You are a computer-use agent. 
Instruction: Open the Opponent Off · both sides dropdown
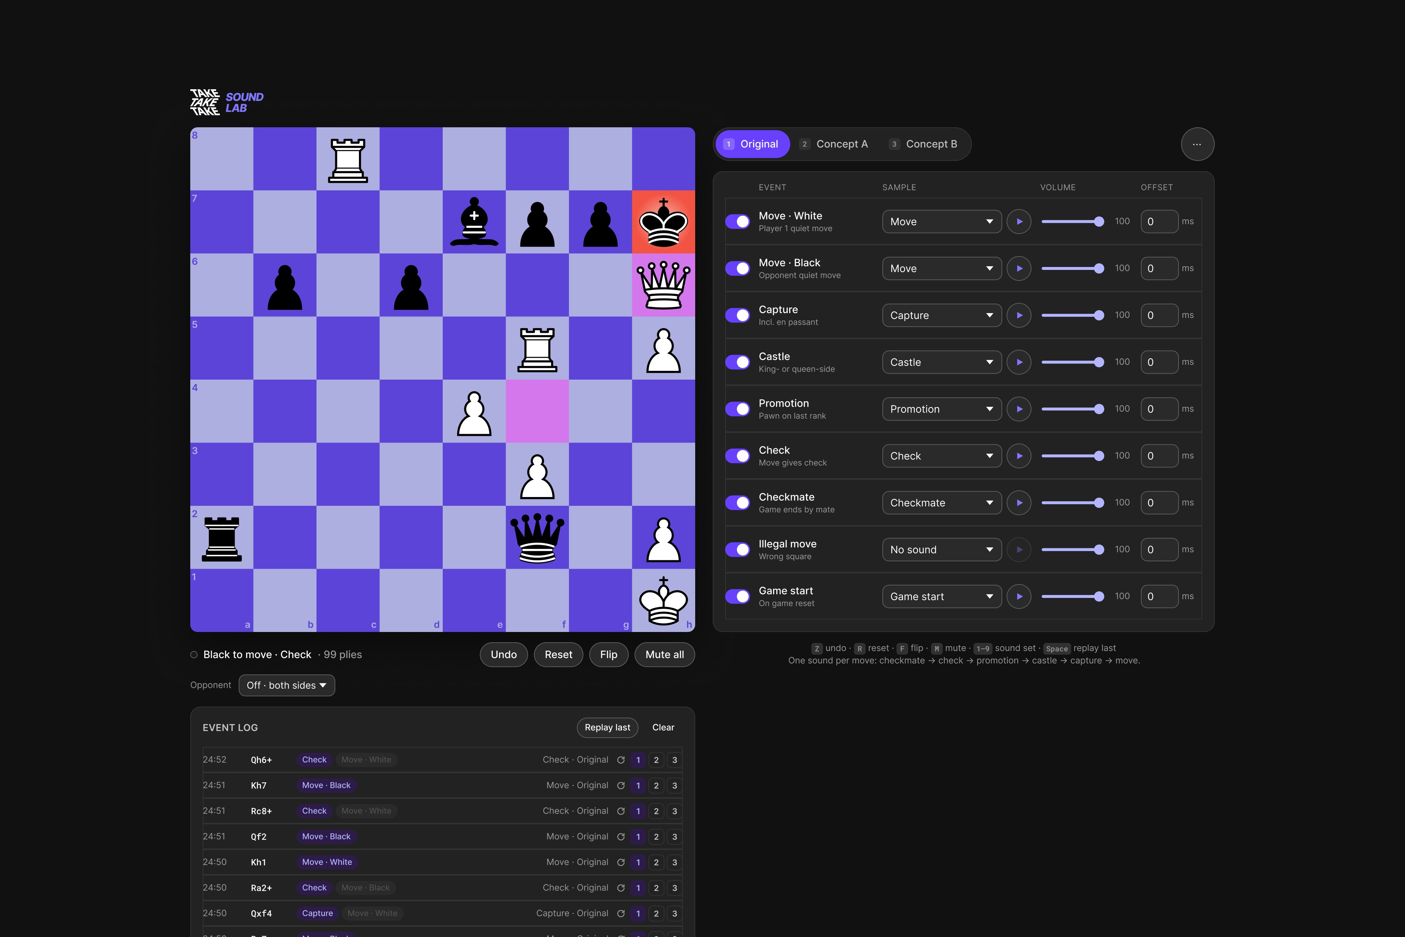coord(286,685)
